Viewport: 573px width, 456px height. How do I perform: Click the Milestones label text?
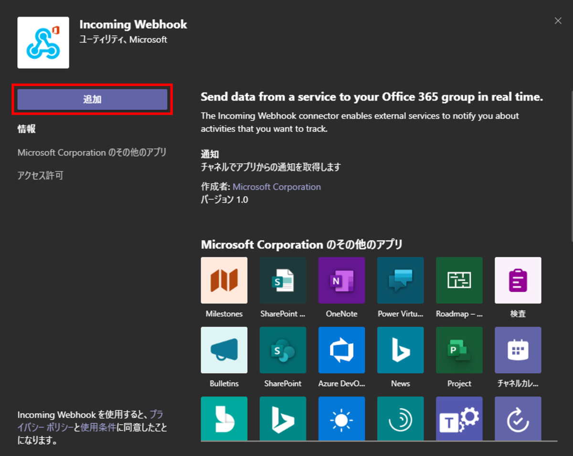224,314
